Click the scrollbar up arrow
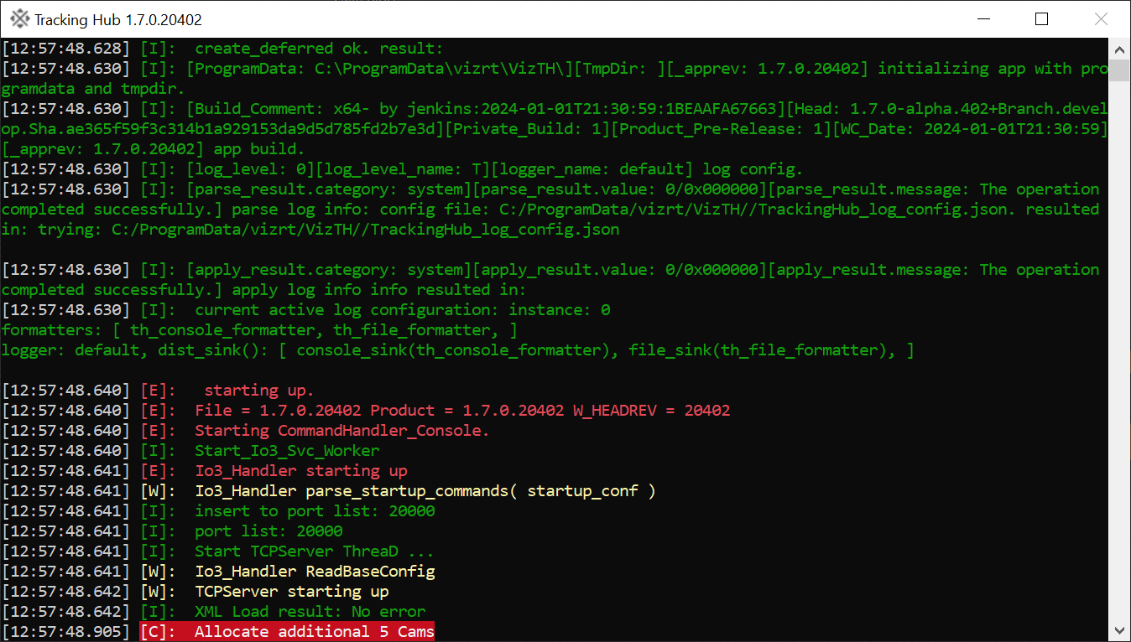The height and width of the screenshot is (642, 1131). (1120, 49)
